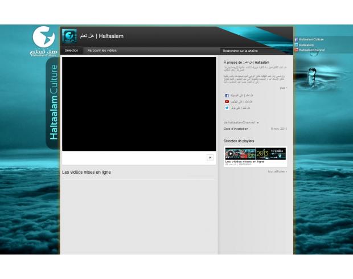353x279 pixels.
Task: Open the Sélection tab
Action: [71, 51]
